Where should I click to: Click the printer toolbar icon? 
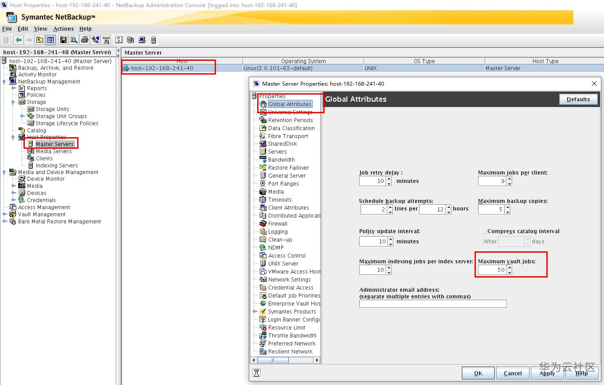85,40
